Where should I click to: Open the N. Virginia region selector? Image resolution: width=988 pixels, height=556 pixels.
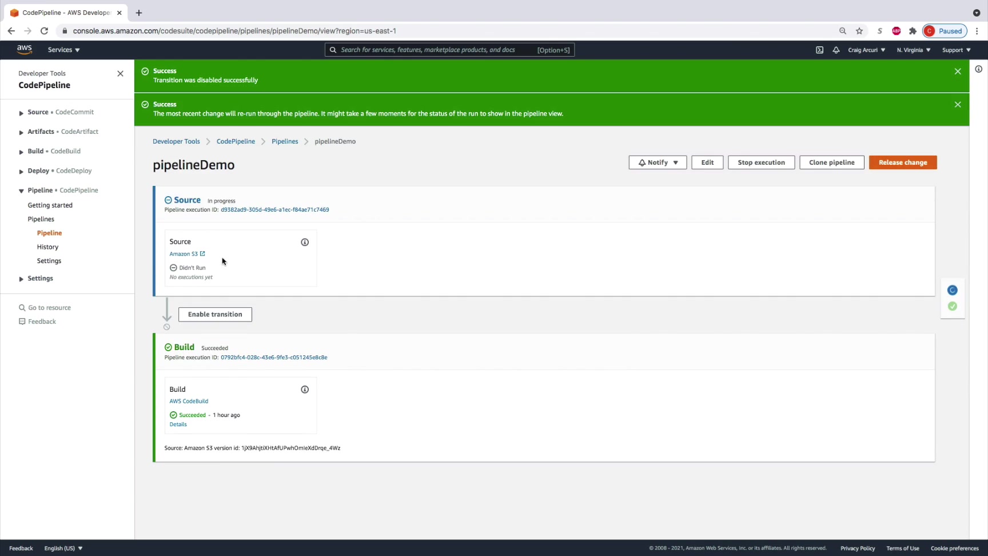[913, 50]
